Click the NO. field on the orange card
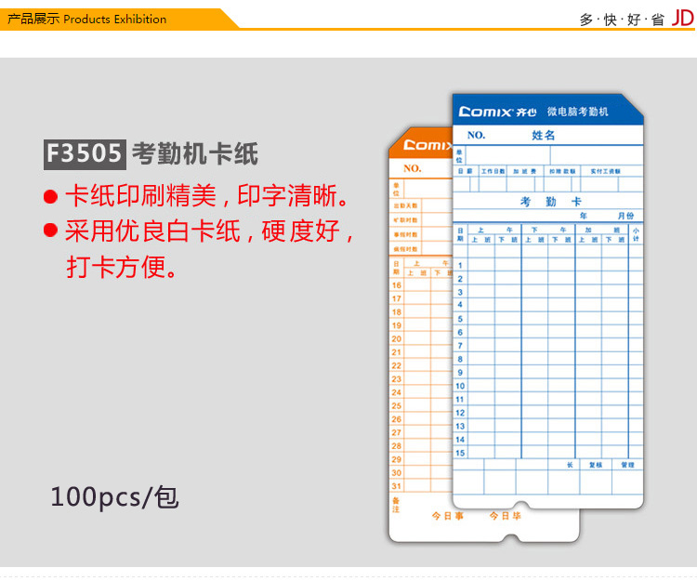697x581 pixels. tap(412, 168)
